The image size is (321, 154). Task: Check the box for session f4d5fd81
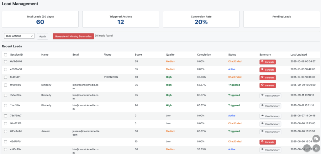click(6, 77)
